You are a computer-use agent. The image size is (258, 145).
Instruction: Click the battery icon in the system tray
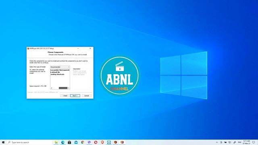[x=225, y=142]
